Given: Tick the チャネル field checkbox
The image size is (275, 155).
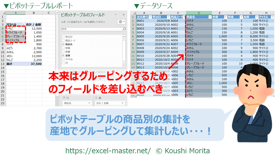Looking at the screenshot, I should click(x=63, y=59).
